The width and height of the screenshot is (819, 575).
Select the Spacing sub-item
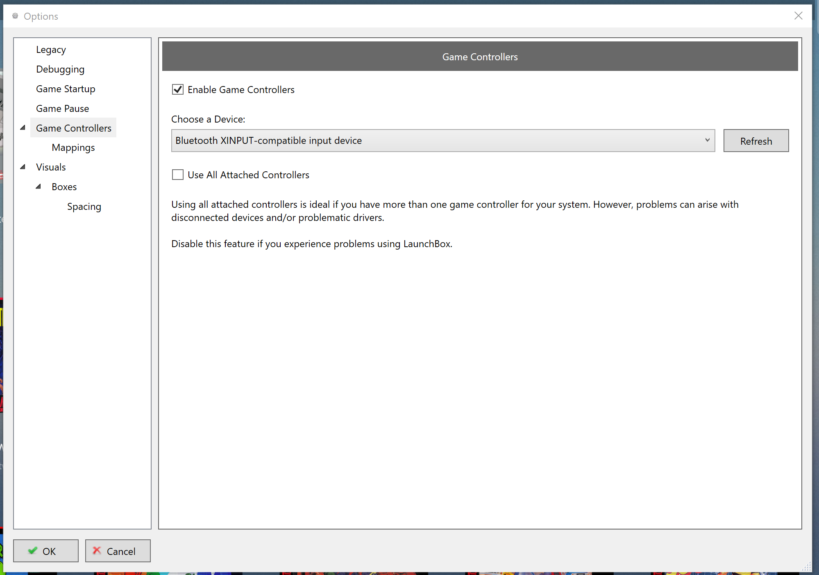coord(84,207)
